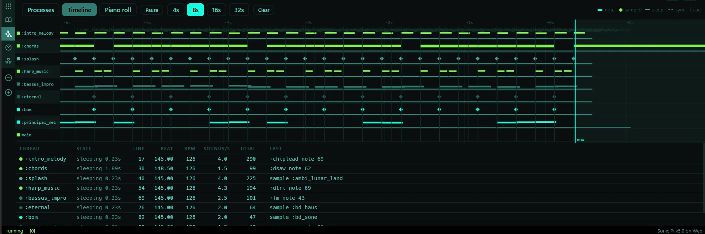Click the 'note' legend entry
Viewport: 705px width, 234px height.
[606, 10]
